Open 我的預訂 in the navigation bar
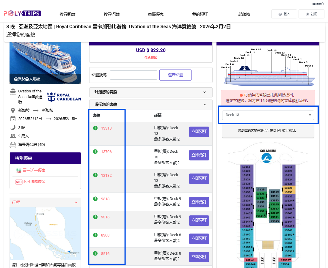 (200, 14)
